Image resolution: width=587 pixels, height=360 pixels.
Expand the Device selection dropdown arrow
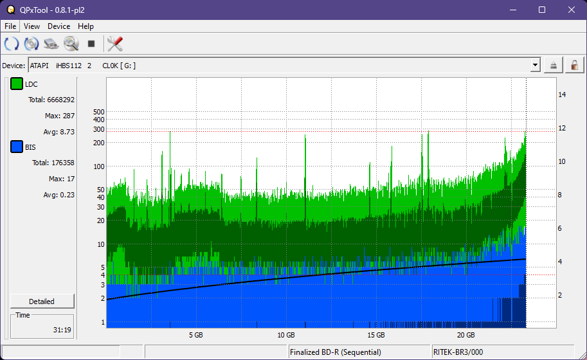pyautogui.click(x=536, y=65)
